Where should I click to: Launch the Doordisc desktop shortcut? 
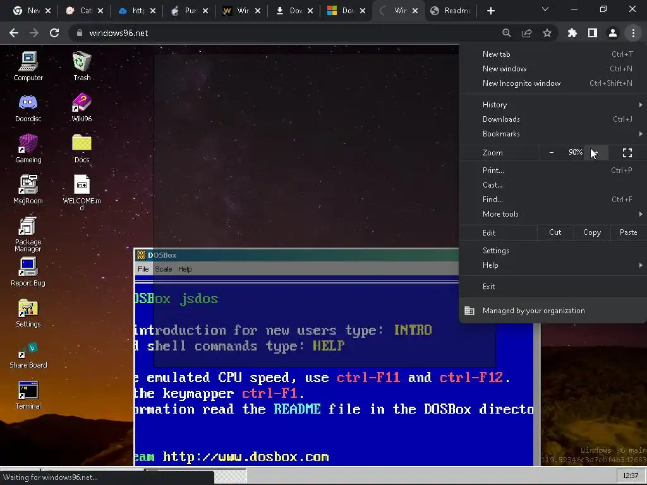[28, 107]
